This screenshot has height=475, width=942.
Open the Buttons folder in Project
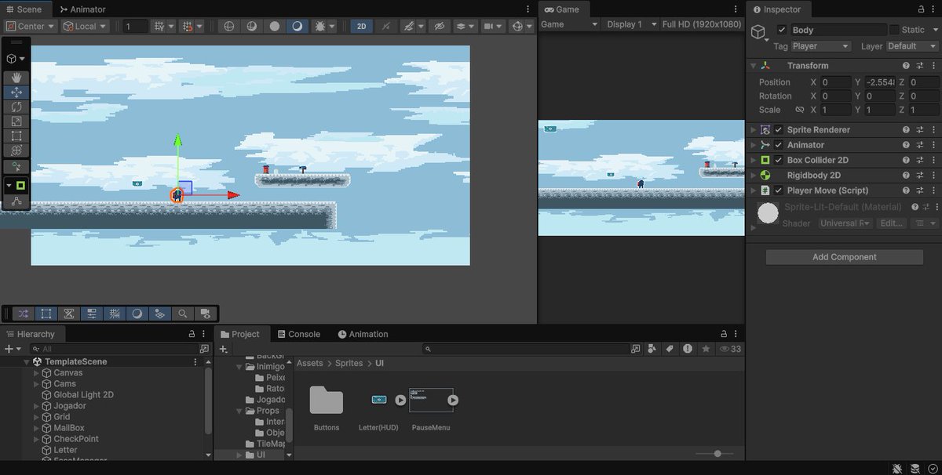pyautogui.click(x=326, y=400)
